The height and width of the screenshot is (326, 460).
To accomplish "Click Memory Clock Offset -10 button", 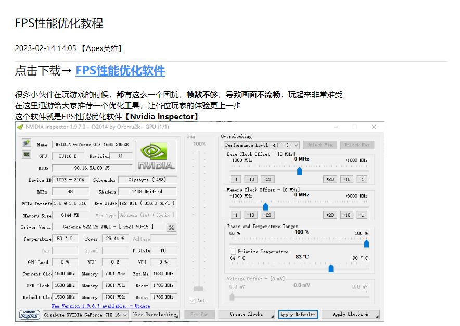I will click(x=250, y=215).
